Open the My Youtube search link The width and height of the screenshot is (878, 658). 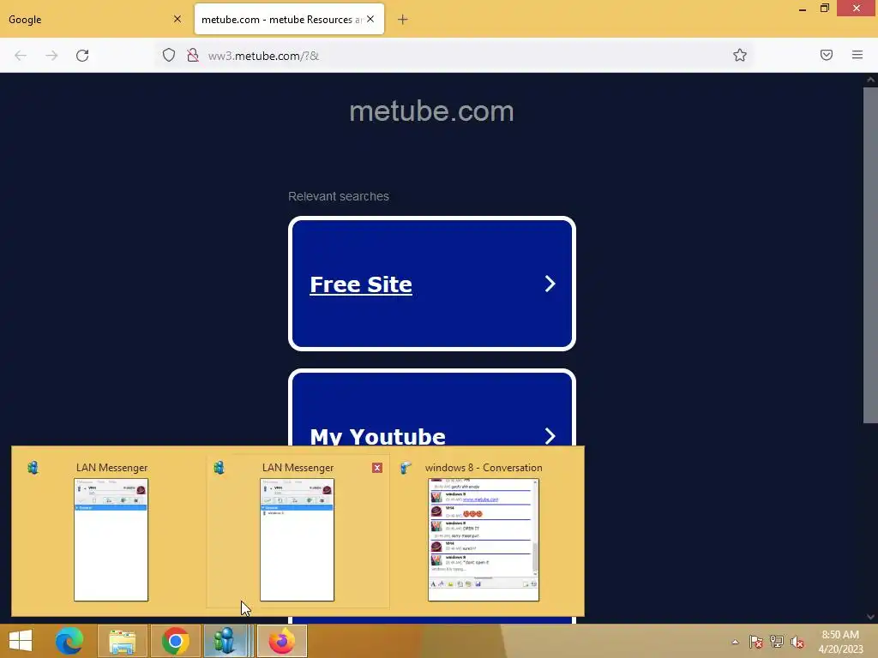pyautogui.click(x=378, y=436)
